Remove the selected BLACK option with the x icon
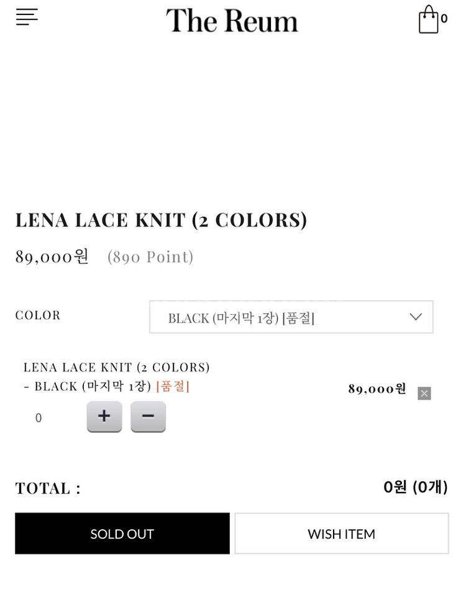The image size is (466, 594). click(x=424, y=393)
